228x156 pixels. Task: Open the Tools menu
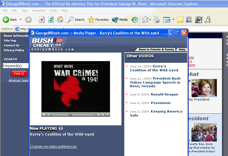tap(53, 11)
